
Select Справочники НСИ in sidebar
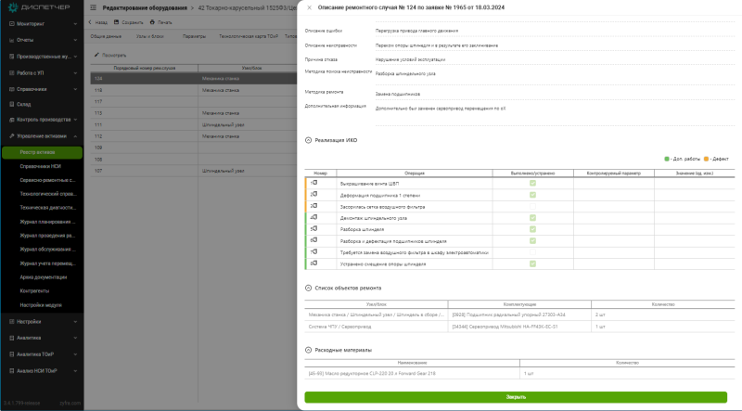click(41, 166)
